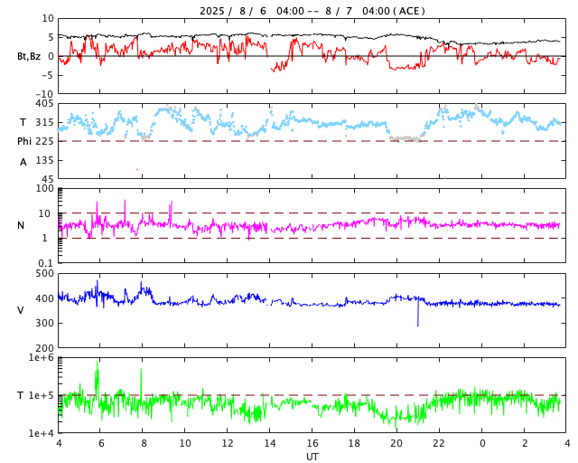
Task: Click the "N" density panel label
Action: (x=21, y=225)
